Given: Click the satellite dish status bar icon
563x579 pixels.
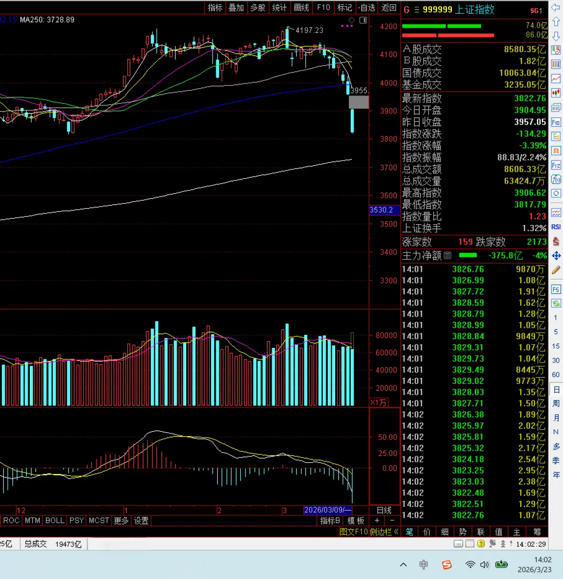Looking at the screenshot, I should (x=492, y=544).
